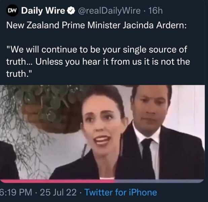
Task: Click the pink played portion of video progress bar
Action: (x=57, y=181)
